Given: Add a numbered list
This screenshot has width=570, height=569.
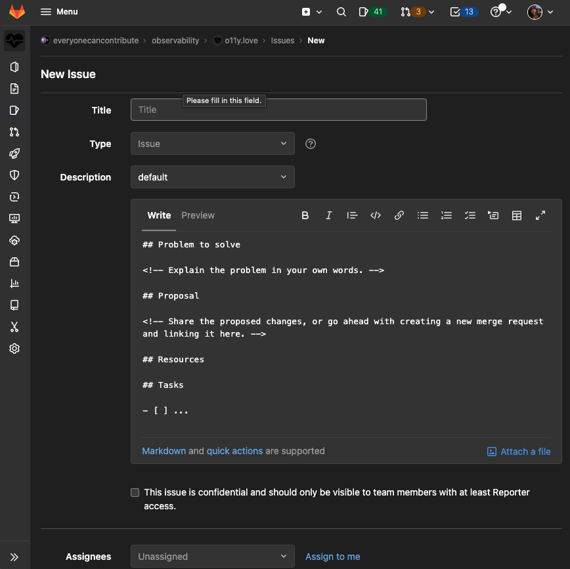Looking at the screenshot, I should [x=447, y=215].
